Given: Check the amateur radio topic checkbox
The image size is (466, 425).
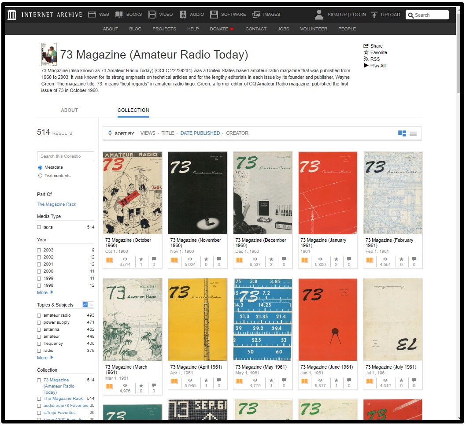Looking at the screenshot, I should (39, 315).
